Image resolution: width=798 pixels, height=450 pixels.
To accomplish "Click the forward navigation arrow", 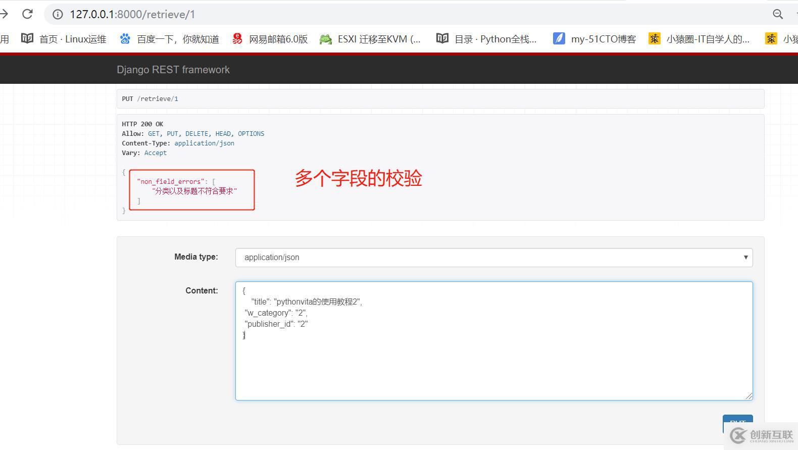I will coord(4,14).
